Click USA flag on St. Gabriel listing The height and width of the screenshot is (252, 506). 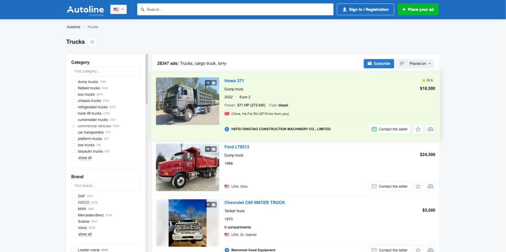227,235
